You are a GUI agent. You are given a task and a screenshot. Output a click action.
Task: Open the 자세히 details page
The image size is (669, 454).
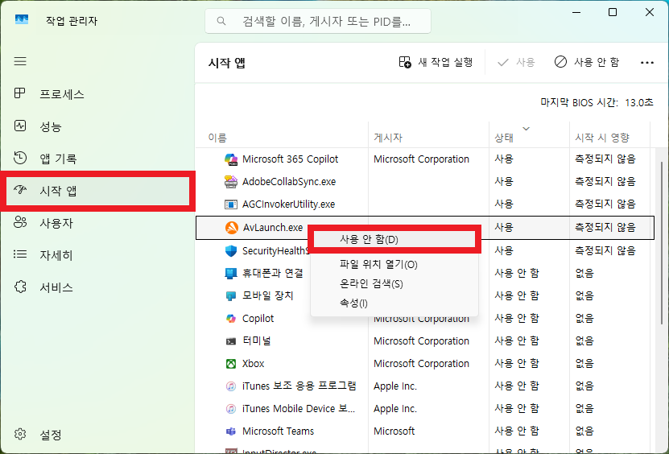tap(97, 254)
